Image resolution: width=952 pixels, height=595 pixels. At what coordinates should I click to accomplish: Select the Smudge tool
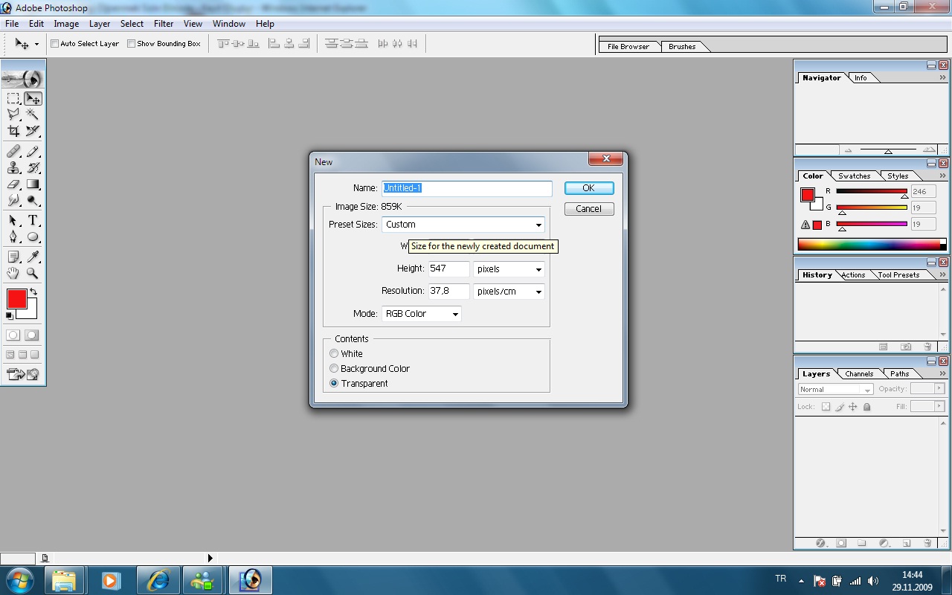pyautogui.click(x=13, y=200)
